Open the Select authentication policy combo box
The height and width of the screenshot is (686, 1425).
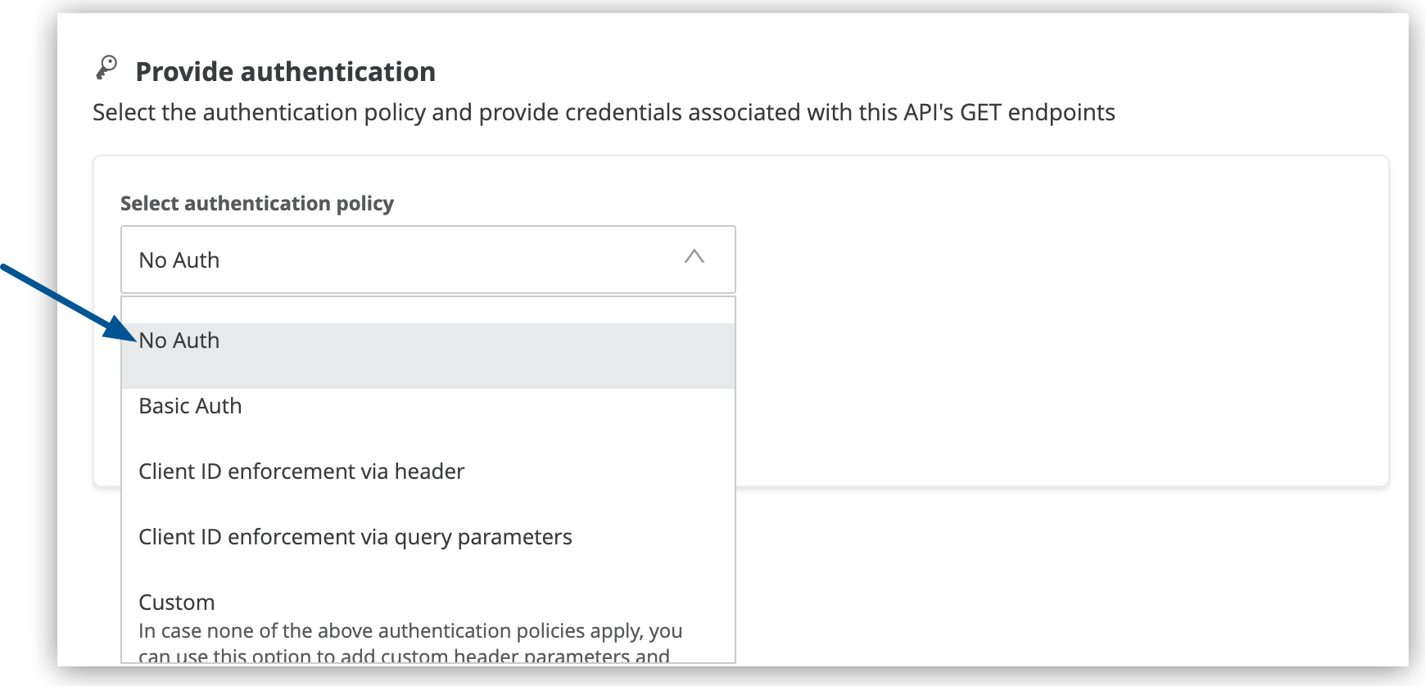[428, 260]
